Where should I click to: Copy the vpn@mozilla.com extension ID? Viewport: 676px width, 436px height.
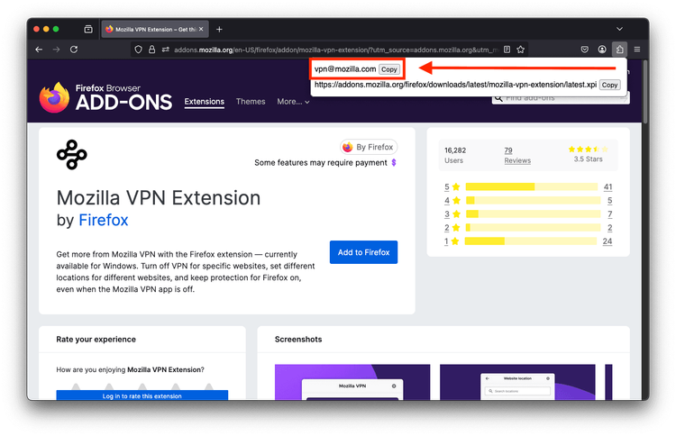tap(388, 69)
